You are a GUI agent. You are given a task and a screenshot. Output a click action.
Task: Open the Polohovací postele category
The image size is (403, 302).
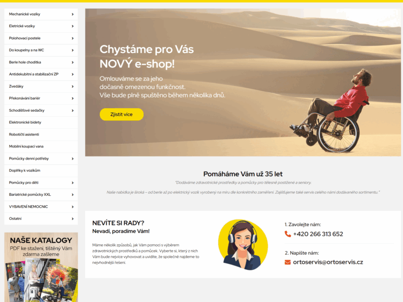(x=41, y=38)
